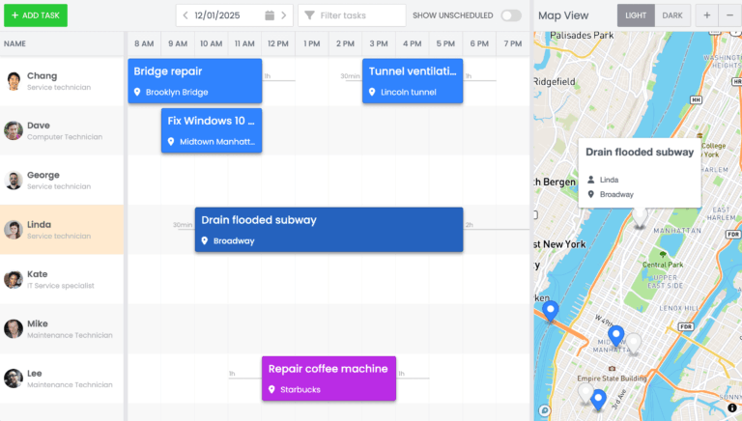The width and height of the screenshot is (742, 421).
Task: Click the map info icon
Action: (x=732, y=407)
